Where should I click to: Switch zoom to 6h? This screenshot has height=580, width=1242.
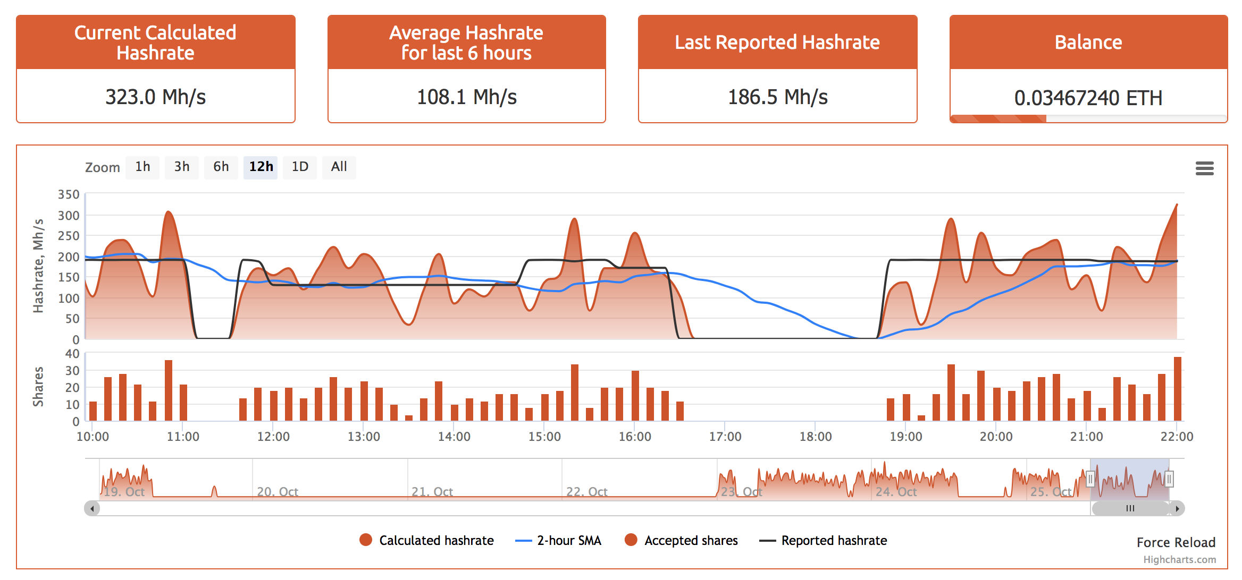click(221, 167)
